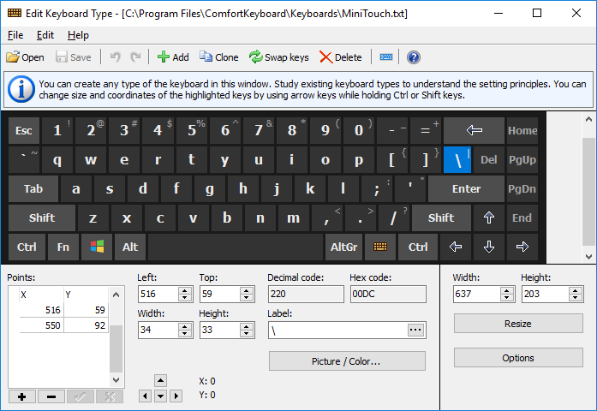Click the Open toolbar button
597x411 pixels.
(25, 57)
